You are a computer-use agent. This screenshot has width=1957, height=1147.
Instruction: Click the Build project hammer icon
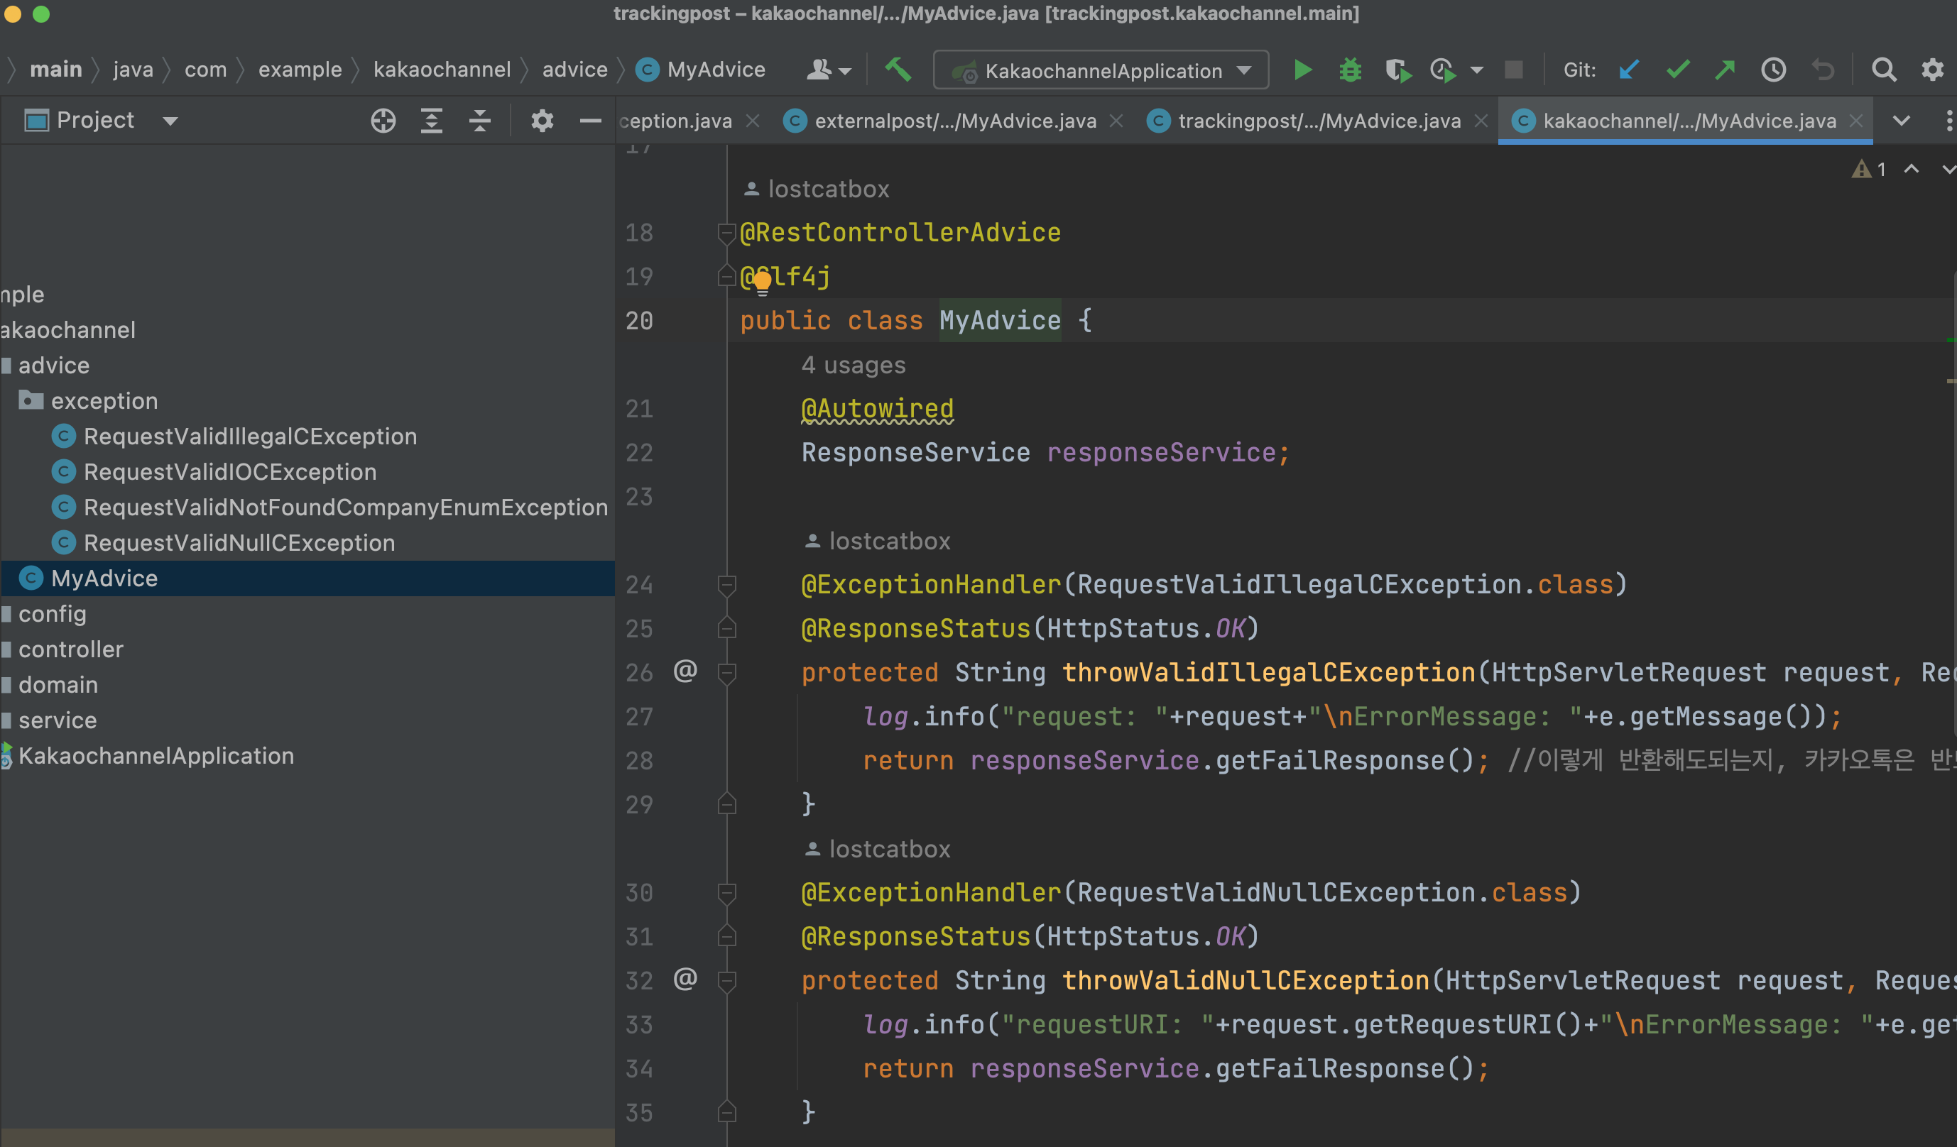tap(898, 70)
